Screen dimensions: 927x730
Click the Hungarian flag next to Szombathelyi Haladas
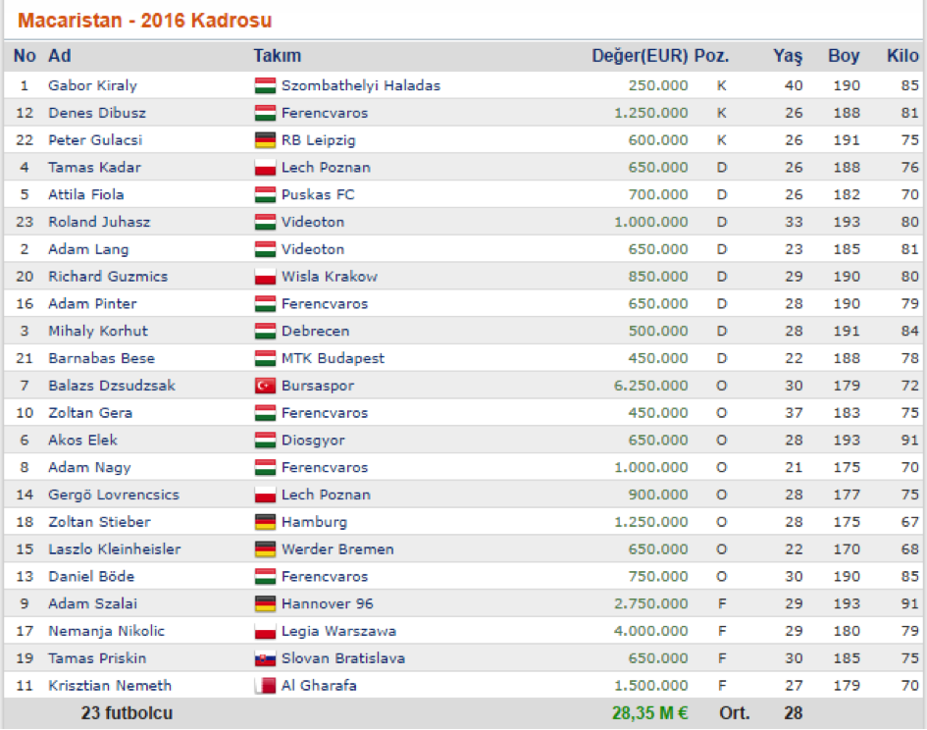[x=265, y=85]
